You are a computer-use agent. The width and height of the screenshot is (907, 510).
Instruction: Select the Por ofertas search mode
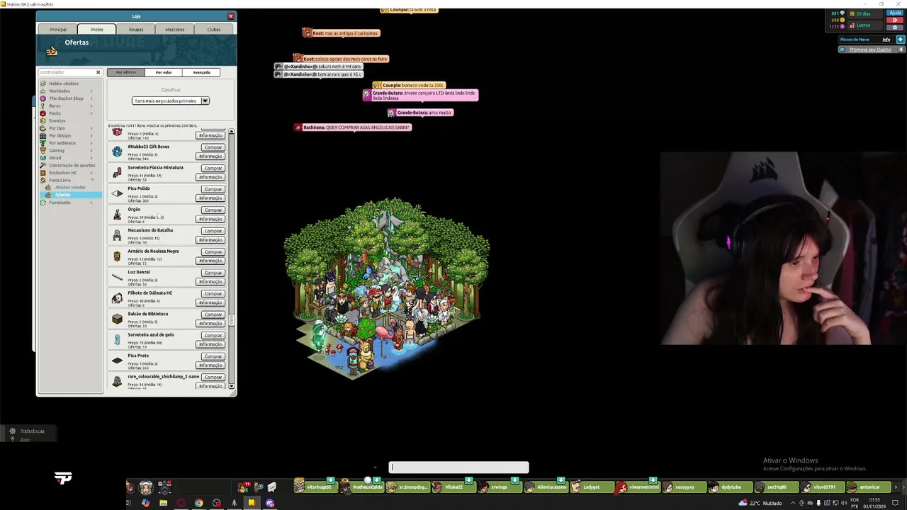(x=126, y=72)
